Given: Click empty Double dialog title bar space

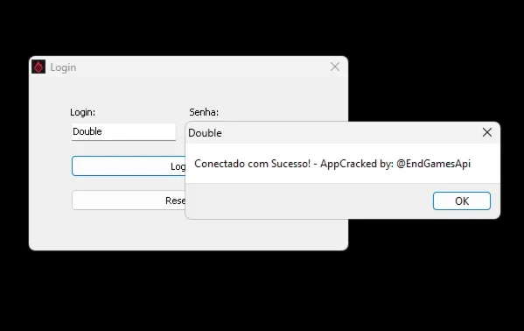Looking at the screenshot, I should (351, 133).
